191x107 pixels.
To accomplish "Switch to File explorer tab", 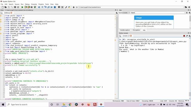I will pos(136,30).
